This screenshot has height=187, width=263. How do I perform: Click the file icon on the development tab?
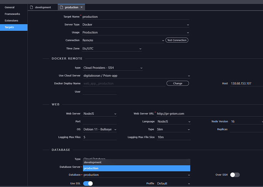click(x=31, y=7)
